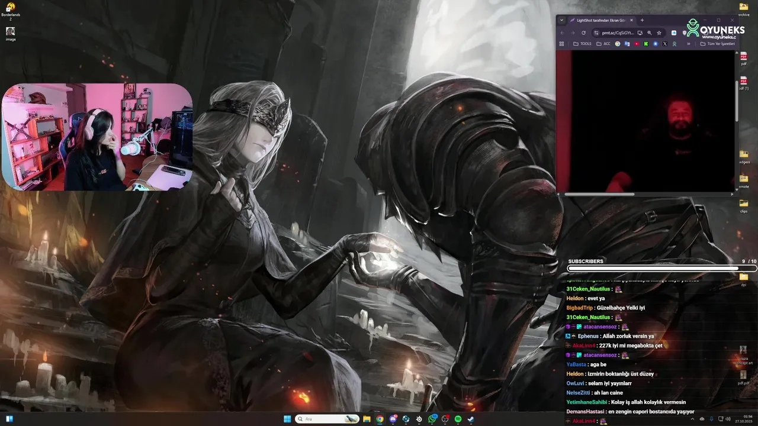Click the install app icon in the address bar
Screen dimensions: 758x426
pyautogui.click(x=640, y=33)
